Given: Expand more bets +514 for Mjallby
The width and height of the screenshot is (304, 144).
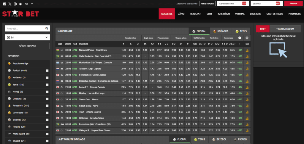Looking at the screenshot, I should (x=240, y=94).
